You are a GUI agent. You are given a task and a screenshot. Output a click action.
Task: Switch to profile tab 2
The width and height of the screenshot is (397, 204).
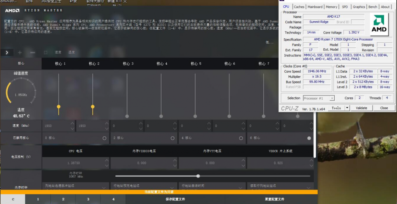click(x=63, y=199)
